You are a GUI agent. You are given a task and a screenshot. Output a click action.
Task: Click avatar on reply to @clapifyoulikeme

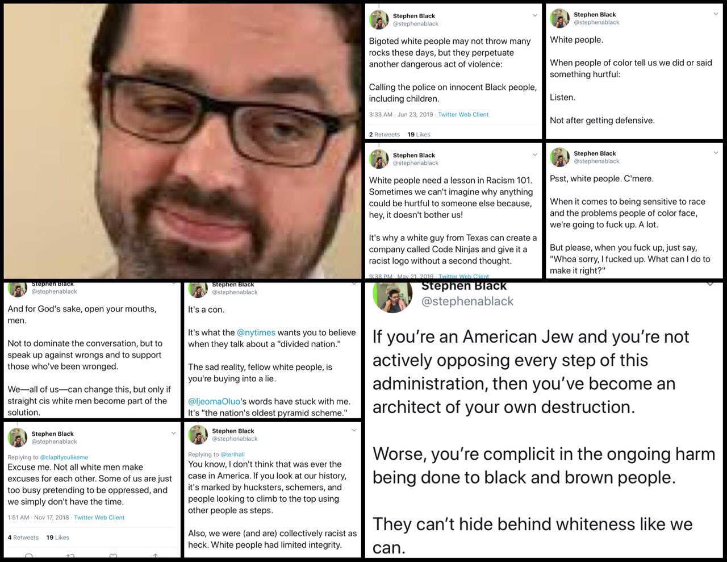point(17,438)
